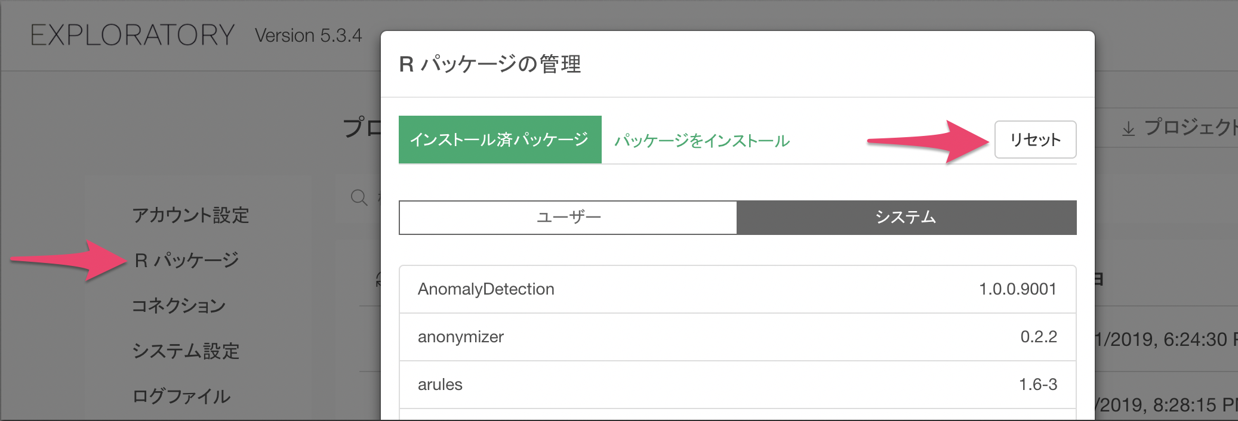The height and width of the screenshot is (421, 1238).
Task: Open the パッケージをインストール tab
Action: [702, 141]
